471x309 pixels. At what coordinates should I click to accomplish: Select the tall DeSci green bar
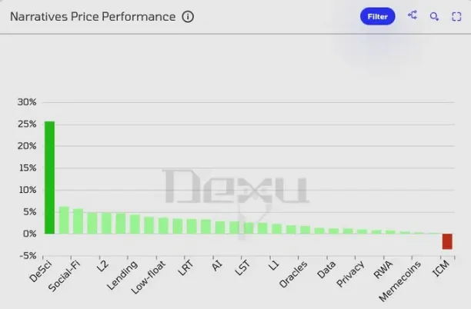pos(49,177)
